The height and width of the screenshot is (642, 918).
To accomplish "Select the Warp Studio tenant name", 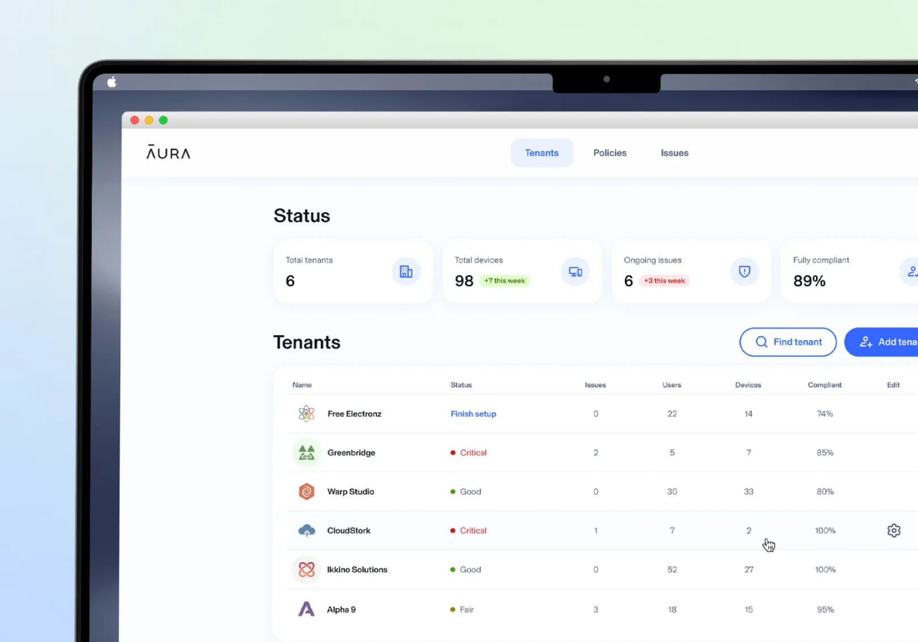I will (x=350, y=491).
